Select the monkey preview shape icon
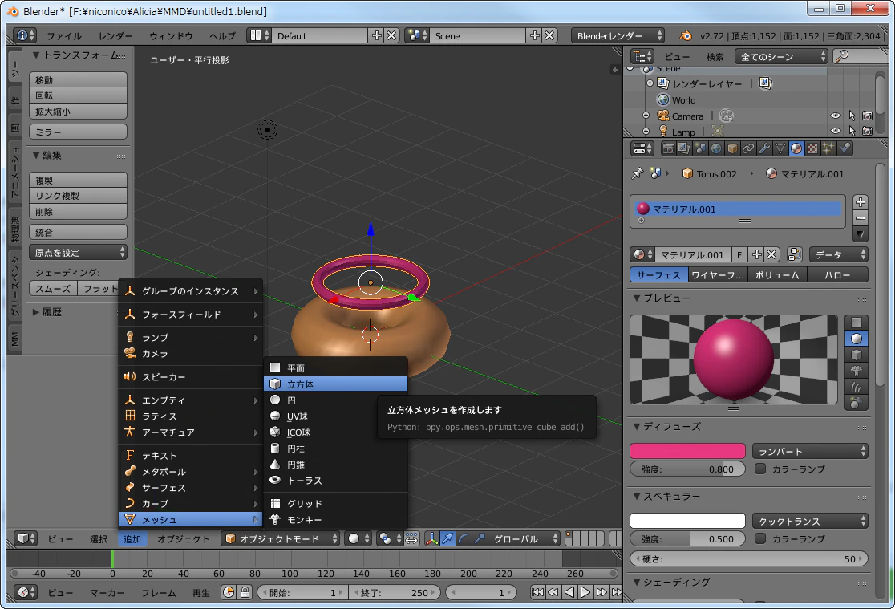895x609 pixels. [857, 371]
